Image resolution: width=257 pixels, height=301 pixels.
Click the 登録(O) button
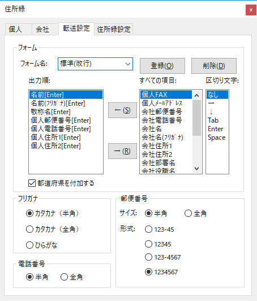tap(162, 66)
